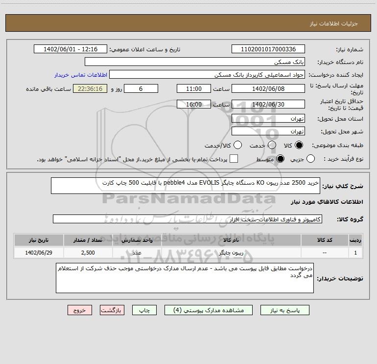
Task: Click the گروه کالا field کامپیوتر و فناوری
Action: (x=188, y=219)
